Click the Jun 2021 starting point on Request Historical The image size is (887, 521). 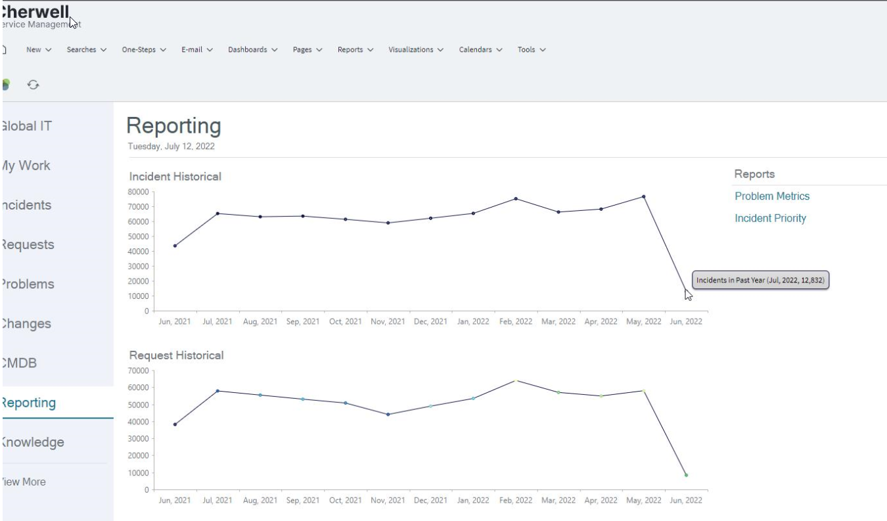(176, 424)
